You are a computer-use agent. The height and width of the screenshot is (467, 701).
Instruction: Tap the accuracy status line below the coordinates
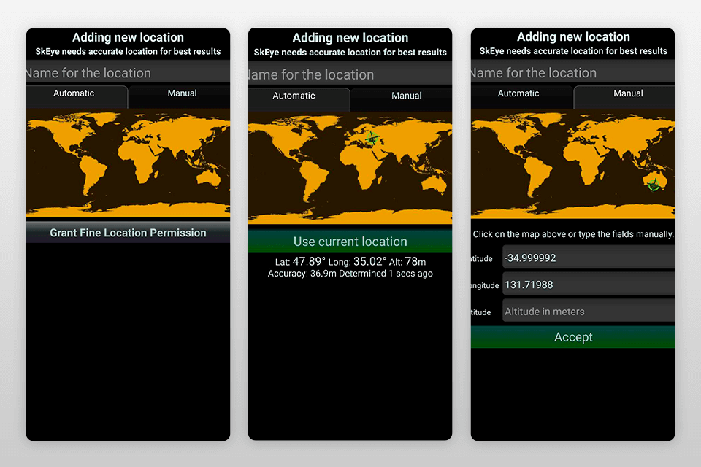[350, 274]
